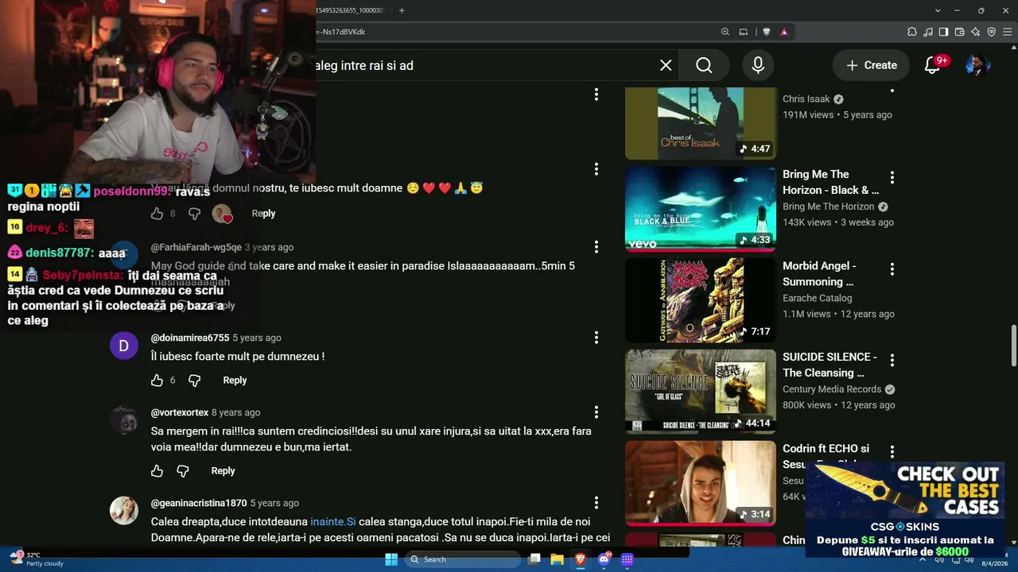1018x572 pixels.
Task: Open the Windows Start menu
Action: pos(391,559)
